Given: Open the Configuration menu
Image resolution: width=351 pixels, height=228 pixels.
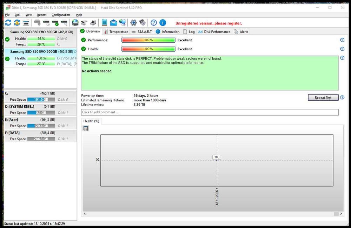Looking at the screenshot, I should [x=61, y=15].
